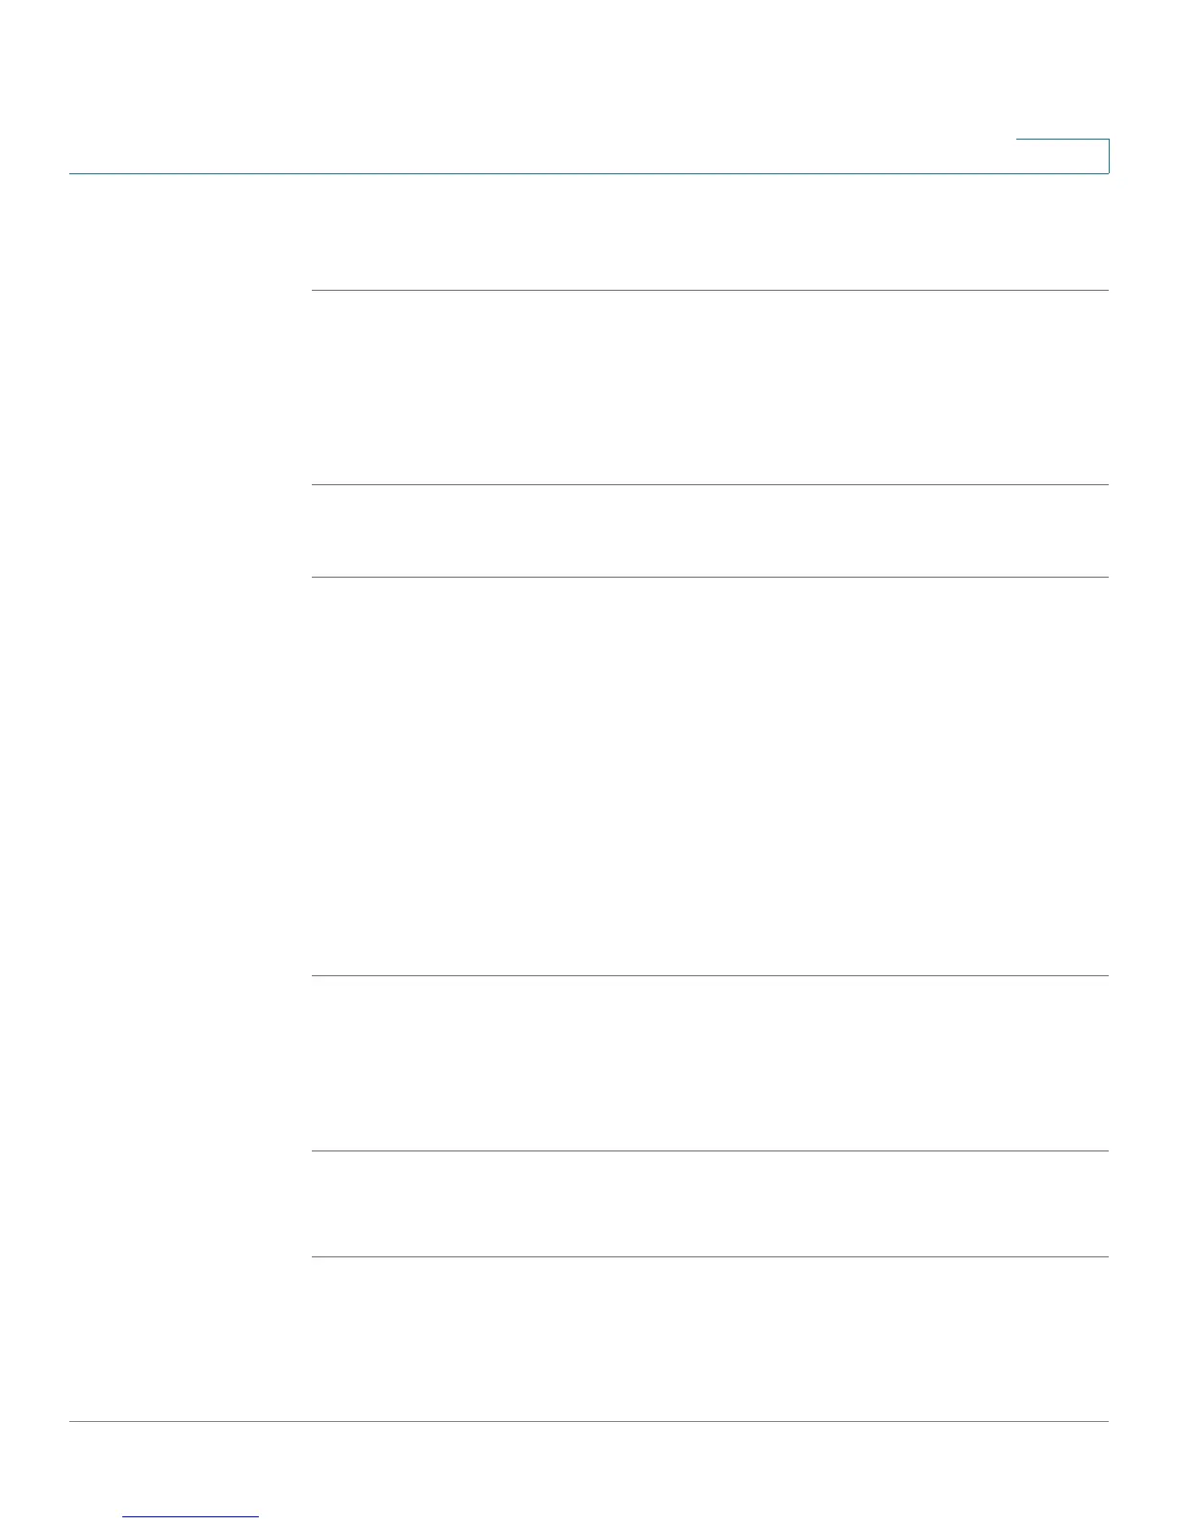
Task: Select the first row of the second table
Action: point(710,1063)
